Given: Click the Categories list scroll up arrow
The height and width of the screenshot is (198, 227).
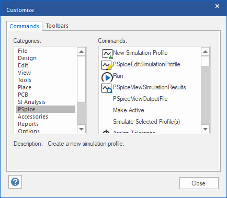Looking at the screenshot, I should pos(81,52).
